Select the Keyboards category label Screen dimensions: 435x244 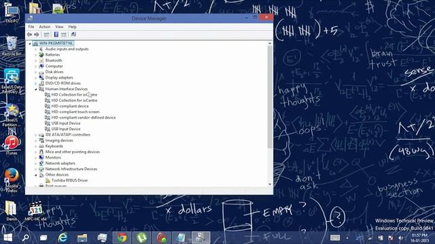[54, 146]
